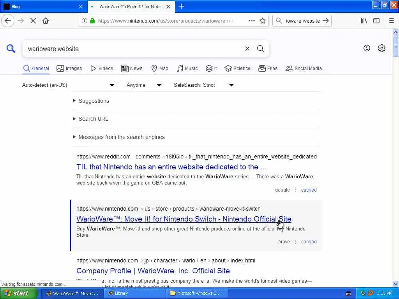This screenshot has height=299, width=399.
Task: Open the SafeSearch Strict dropdown
Action: [x=204, y=85]
